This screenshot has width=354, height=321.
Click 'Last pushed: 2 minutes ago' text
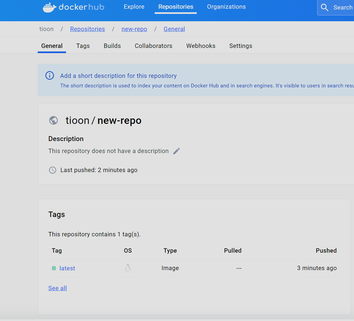pos(99,170)
